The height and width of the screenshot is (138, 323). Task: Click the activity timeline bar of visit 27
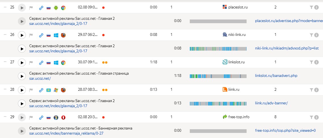[x=218, y=76]
